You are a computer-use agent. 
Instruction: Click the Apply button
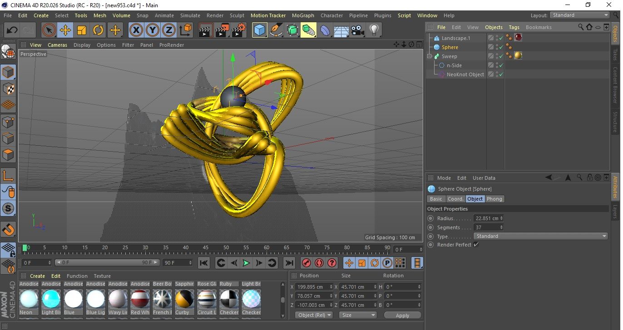click(x=402, y=315)
